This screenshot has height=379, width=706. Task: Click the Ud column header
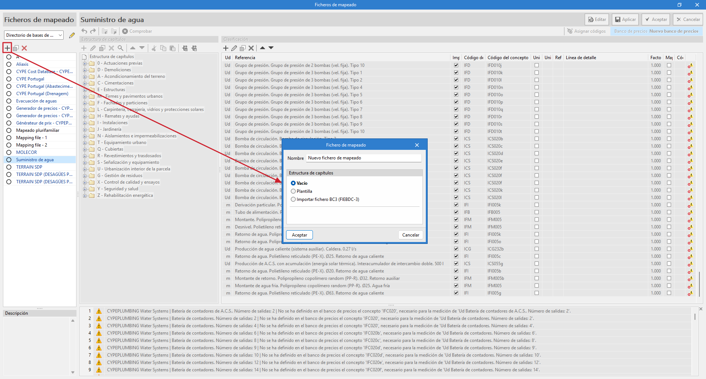228,58
